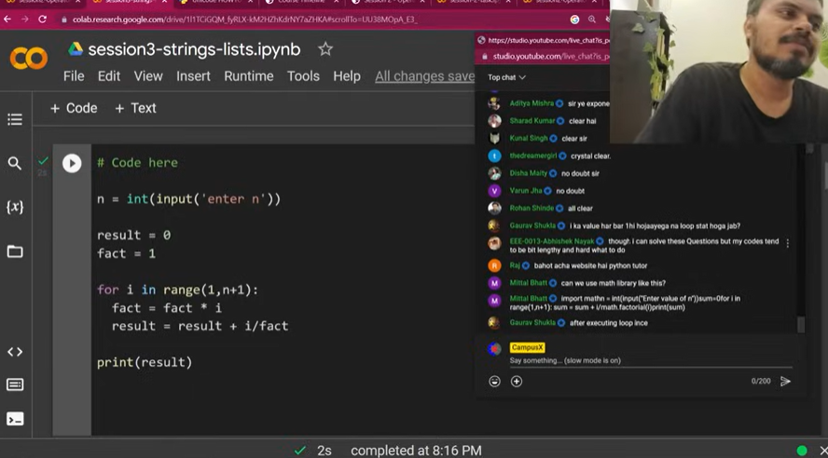Go back in the browser

7,20
